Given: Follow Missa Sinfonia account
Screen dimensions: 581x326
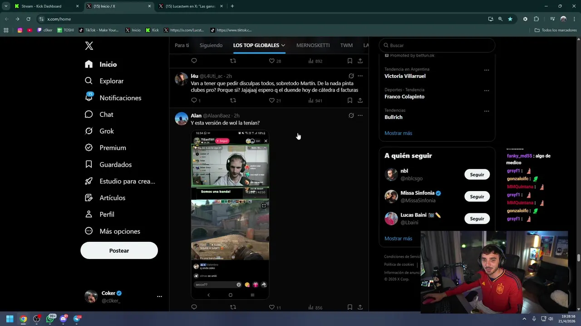Looking at the screenshot, I should point(477,197).
